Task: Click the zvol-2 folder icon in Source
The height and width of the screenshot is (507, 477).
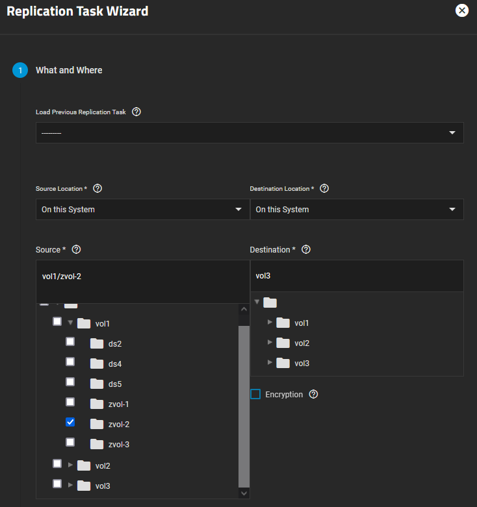Action: pyautogui.click(x=97, y=424)
